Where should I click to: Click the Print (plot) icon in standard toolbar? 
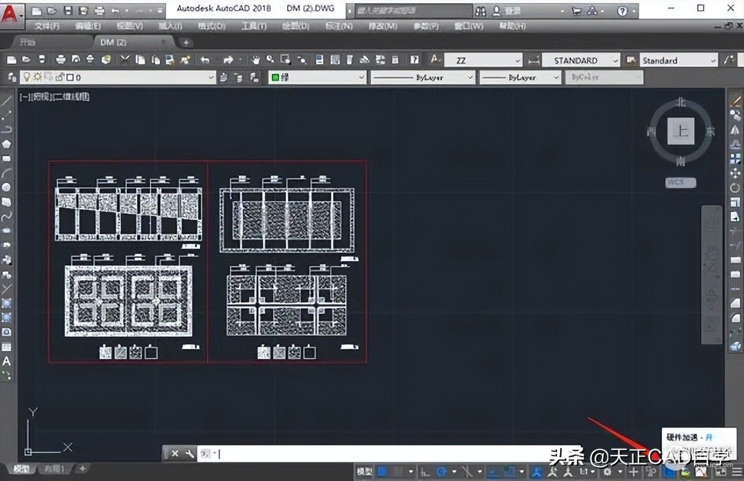61,60
